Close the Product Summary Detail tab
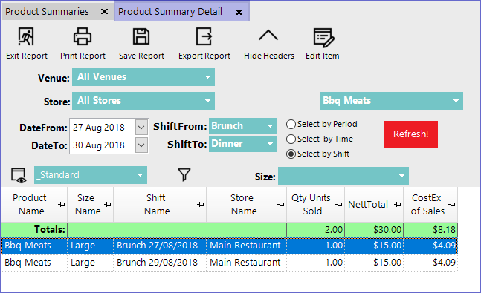 pos(239,13)
